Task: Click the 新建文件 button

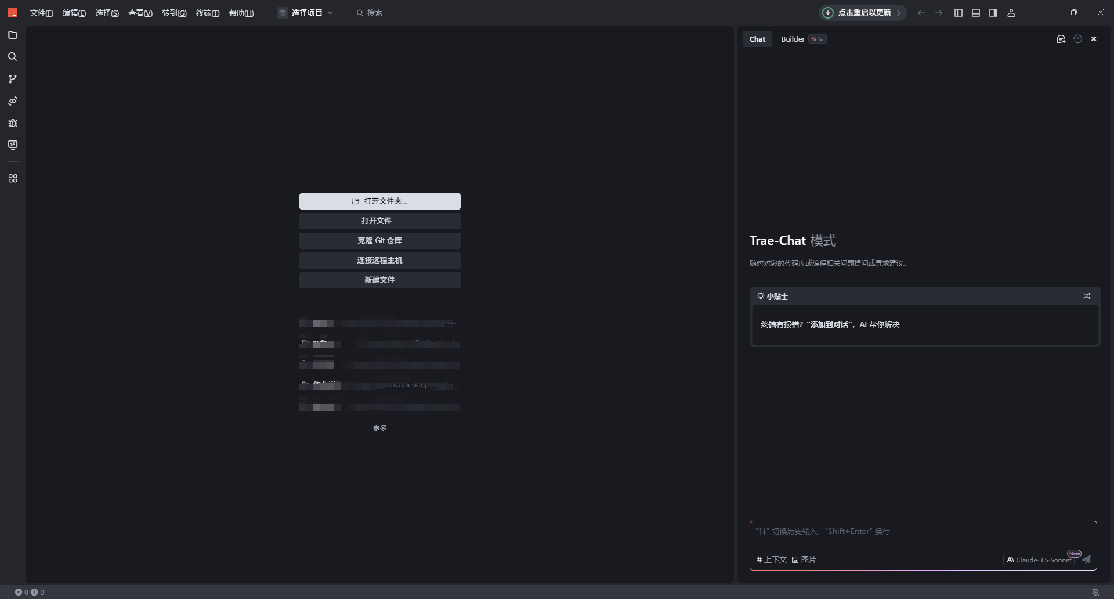Action: (x=380, y=280)
